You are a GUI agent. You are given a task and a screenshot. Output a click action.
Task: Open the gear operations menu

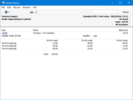tap(7, 12)
